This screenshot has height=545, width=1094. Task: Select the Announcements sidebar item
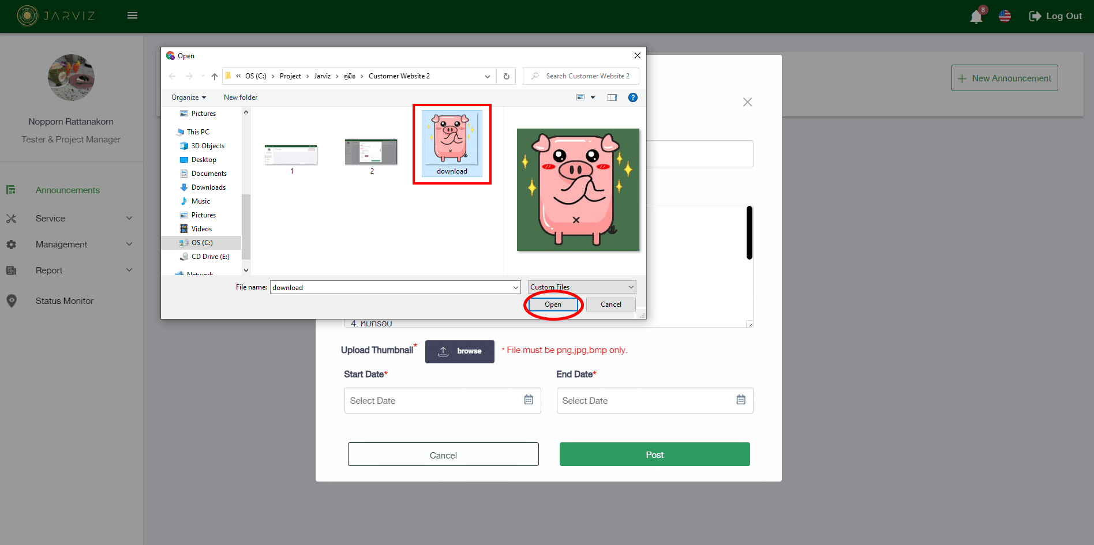pos(68,190)
